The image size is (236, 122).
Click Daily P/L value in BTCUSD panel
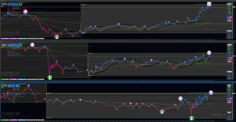(x=230, y=38)
